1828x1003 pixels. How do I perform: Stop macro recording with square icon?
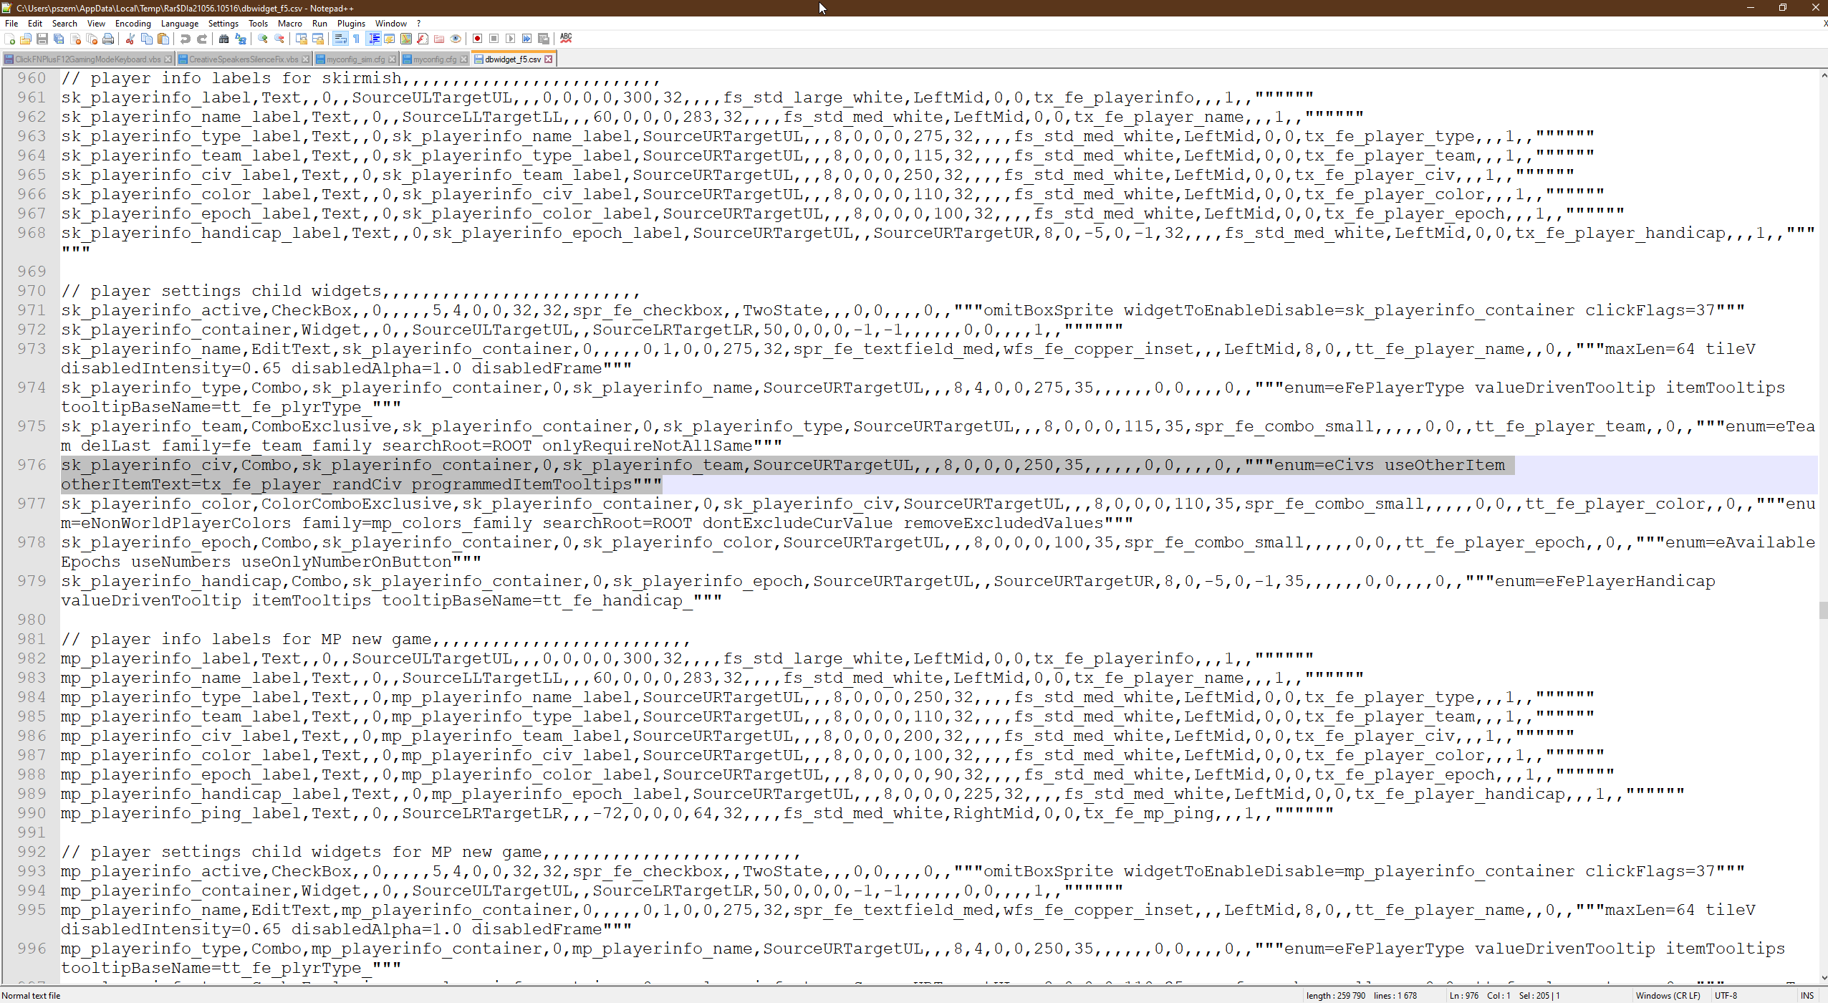pyautogui.click(x=494, y=39)
